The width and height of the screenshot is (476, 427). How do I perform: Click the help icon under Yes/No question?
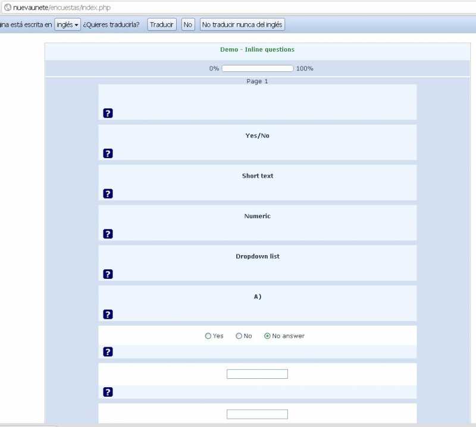tap(108, 153)
